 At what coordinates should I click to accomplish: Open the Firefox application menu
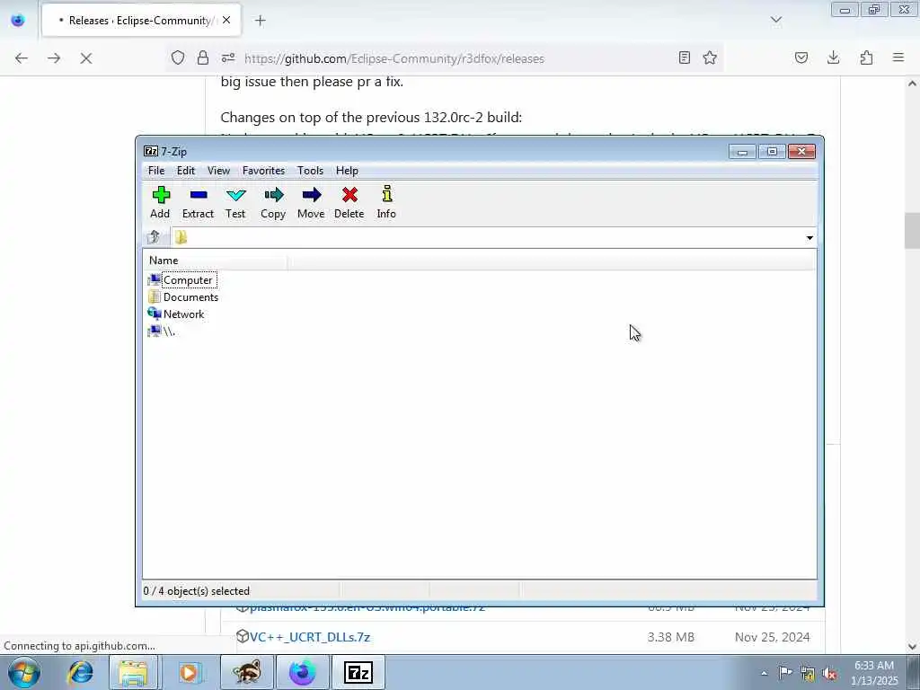tap(898, 57)
